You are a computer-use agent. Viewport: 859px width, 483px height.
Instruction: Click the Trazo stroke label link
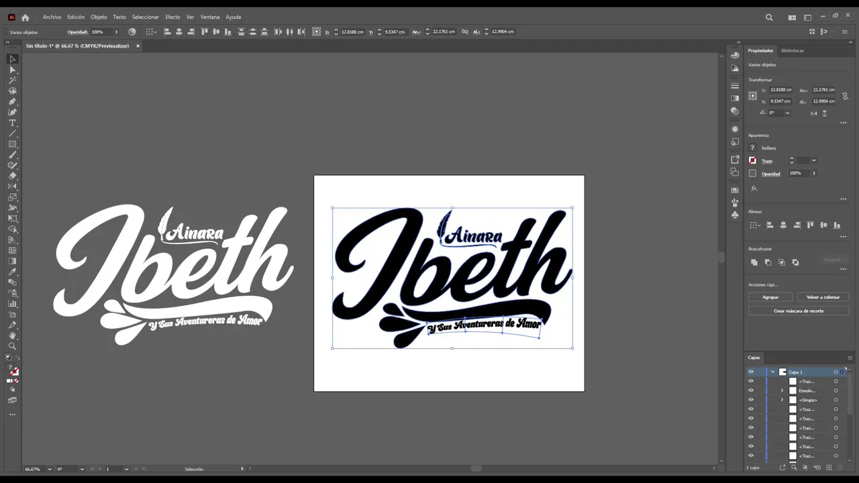(767, 161)
